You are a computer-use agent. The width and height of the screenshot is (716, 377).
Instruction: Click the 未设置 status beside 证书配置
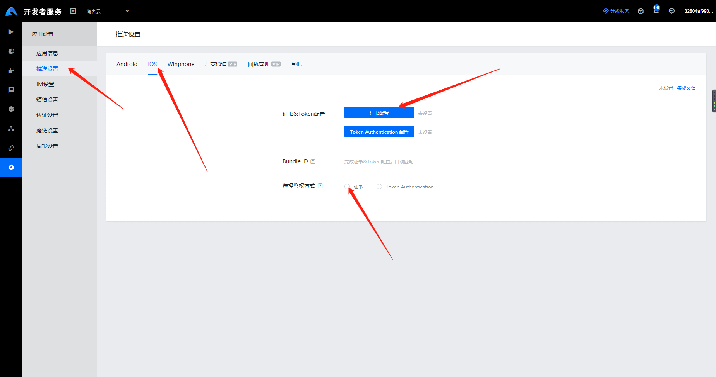click(x=425, y=113)
